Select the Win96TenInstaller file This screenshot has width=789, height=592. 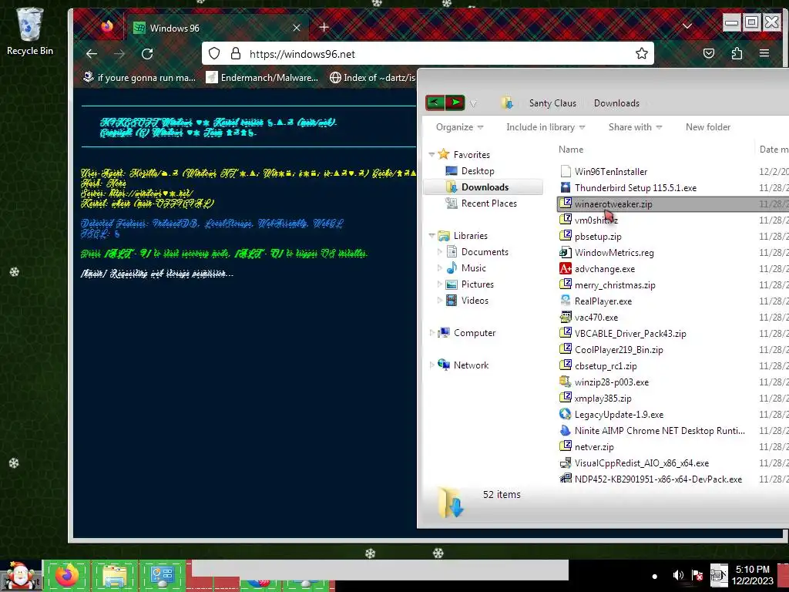(610, 172)
